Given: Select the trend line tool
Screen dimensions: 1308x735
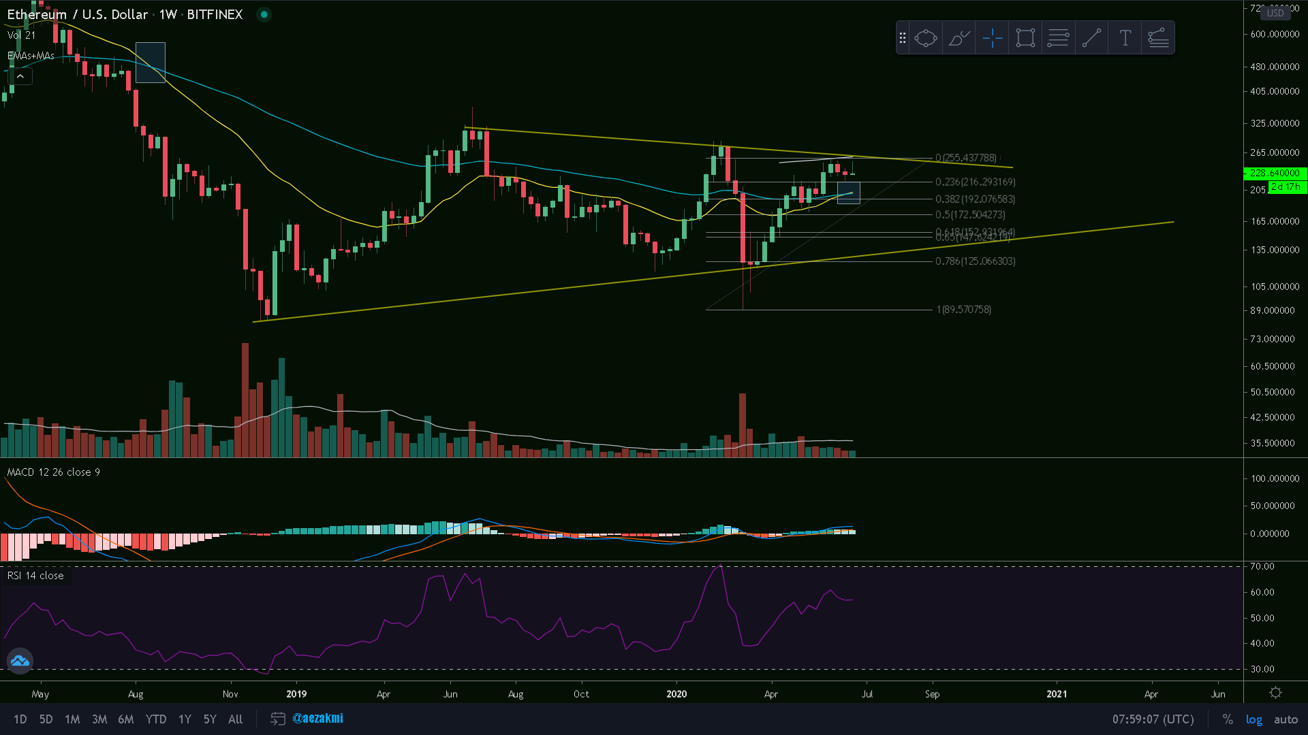Looking at the screenshot, I should [1091, 38].
